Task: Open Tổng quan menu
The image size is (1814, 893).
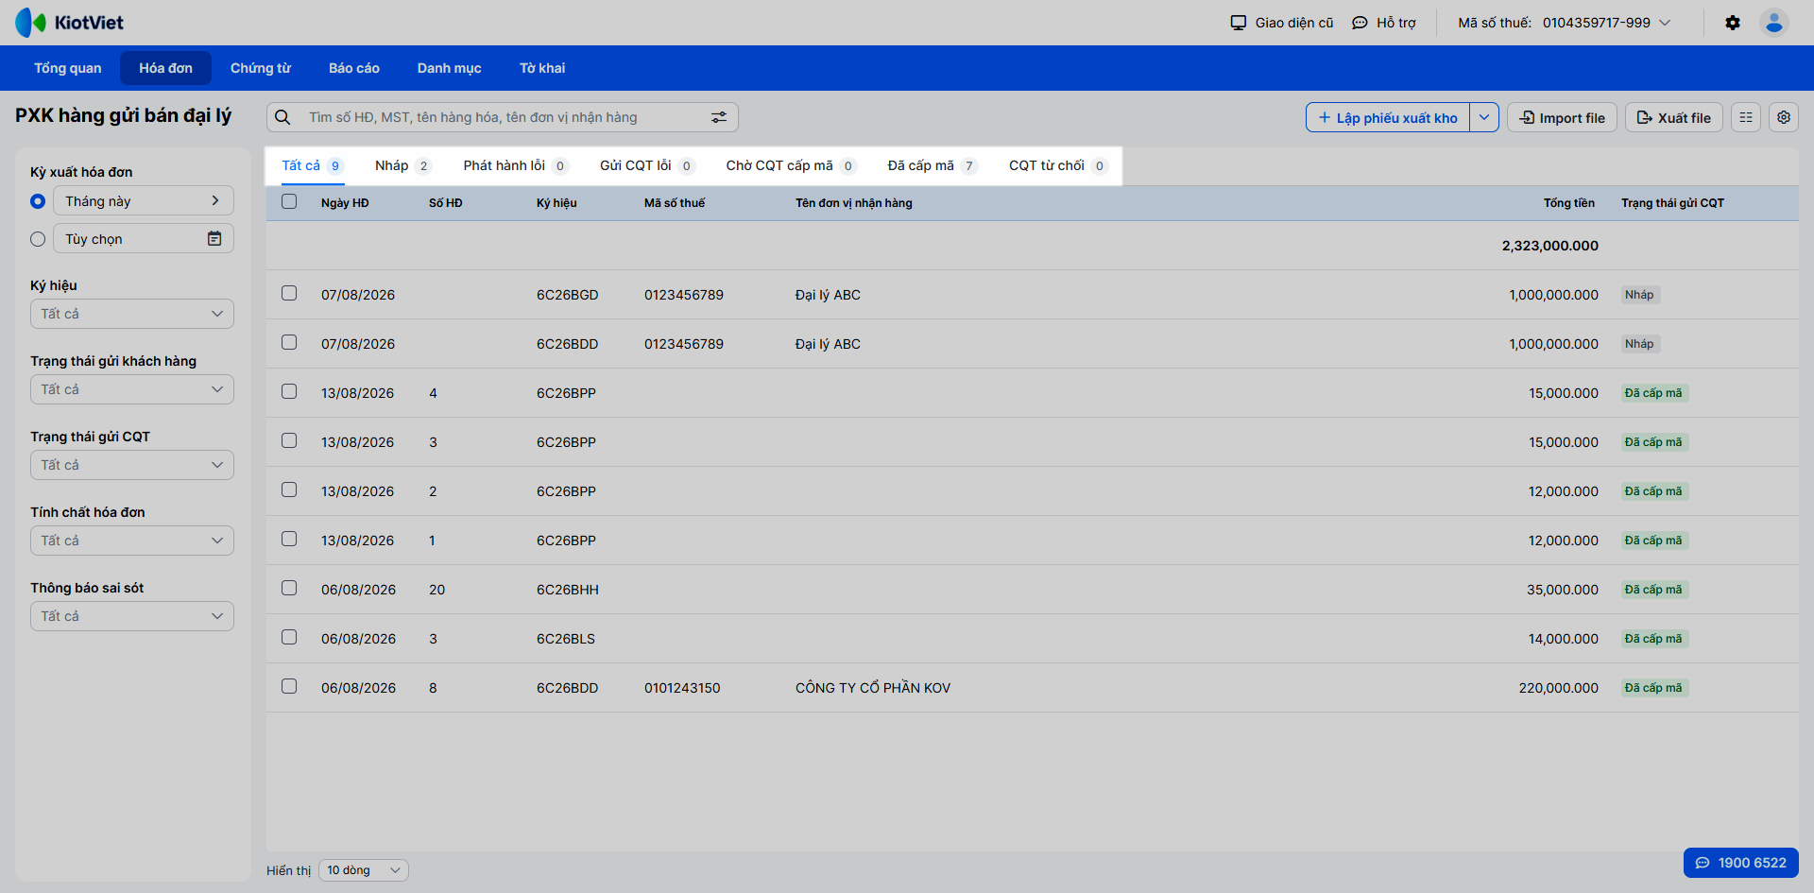Action: pos(68,68)
